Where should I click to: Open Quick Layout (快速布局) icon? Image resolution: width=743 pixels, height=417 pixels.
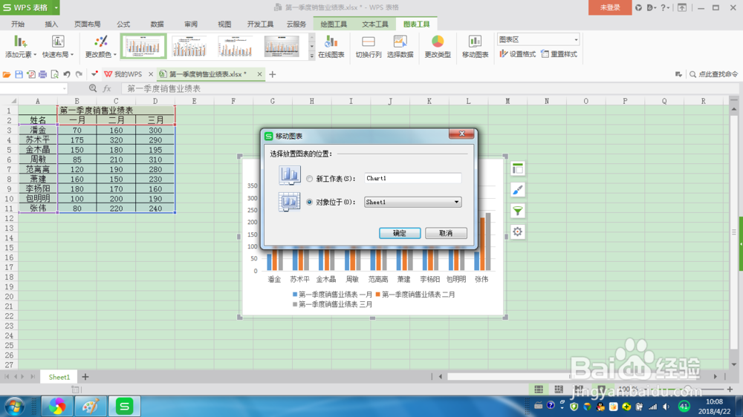pyautogui.click(x=58, y=42)
